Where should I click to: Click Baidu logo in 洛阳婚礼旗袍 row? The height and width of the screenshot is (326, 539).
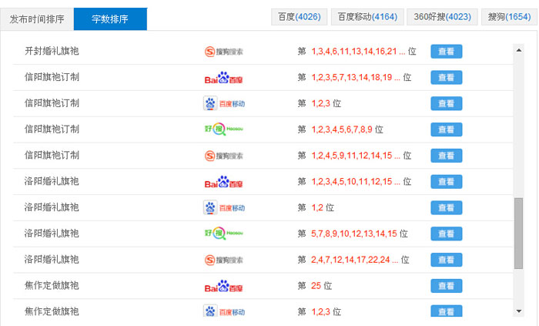(224, 182)
